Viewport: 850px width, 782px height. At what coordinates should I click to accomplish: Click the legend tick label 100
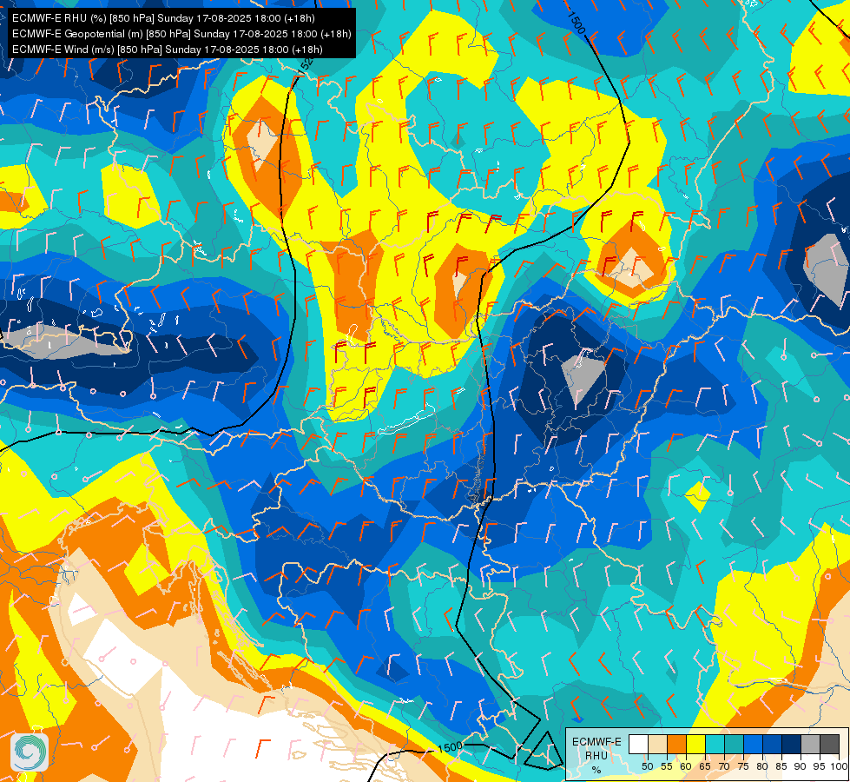coord(839,766)
